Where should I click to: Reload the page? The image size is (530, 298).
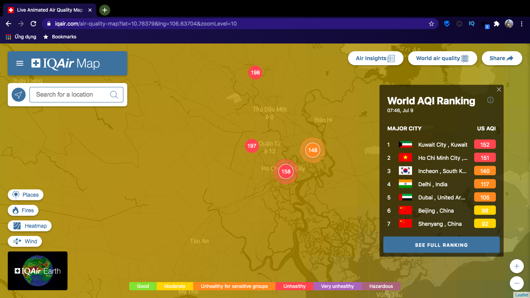tap(34, 24)
